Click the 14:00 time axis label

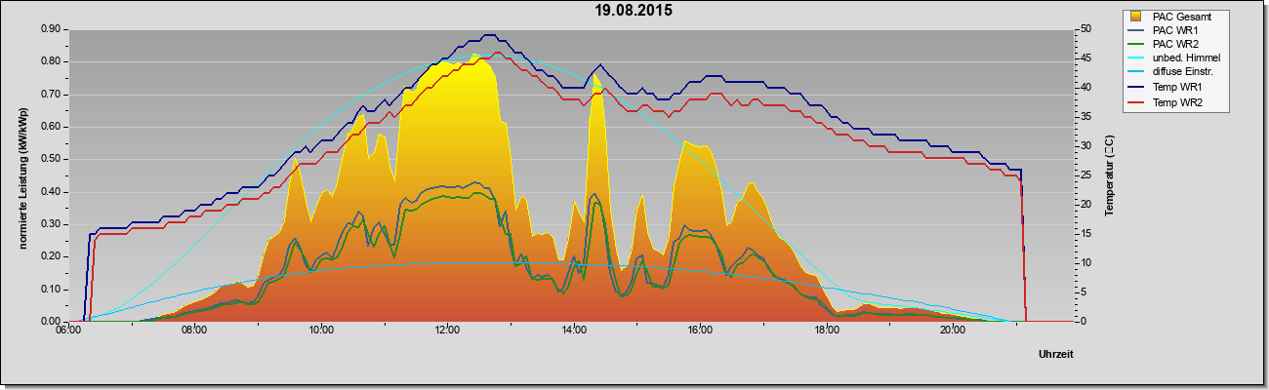574,331
